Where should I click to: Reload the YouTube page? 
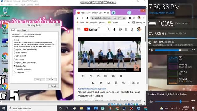[87, 18]
